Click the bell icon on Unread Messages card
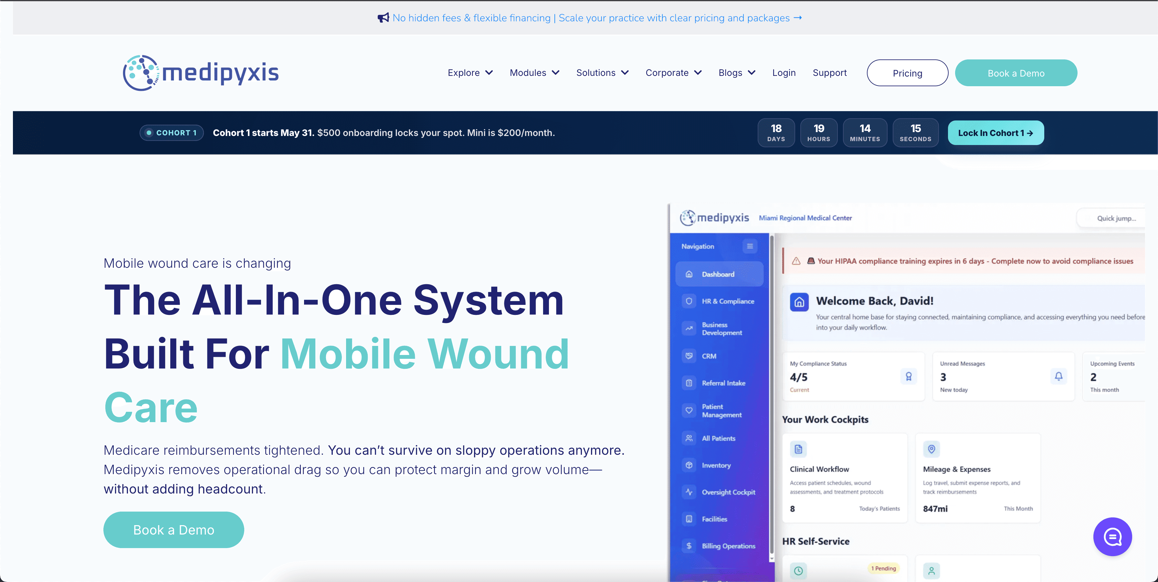Screen dimensions: 1158x582 1059,377
